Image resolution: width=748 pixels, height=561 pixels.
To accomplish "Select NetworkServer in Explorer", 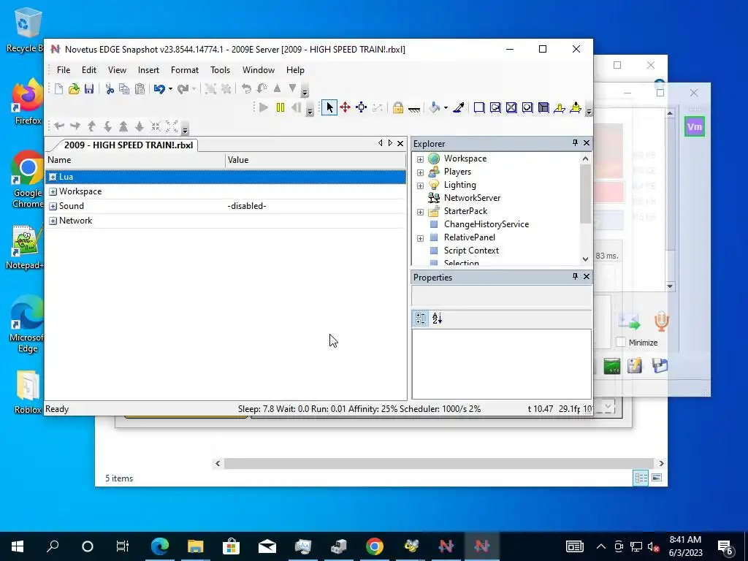I will coord(472,197).
